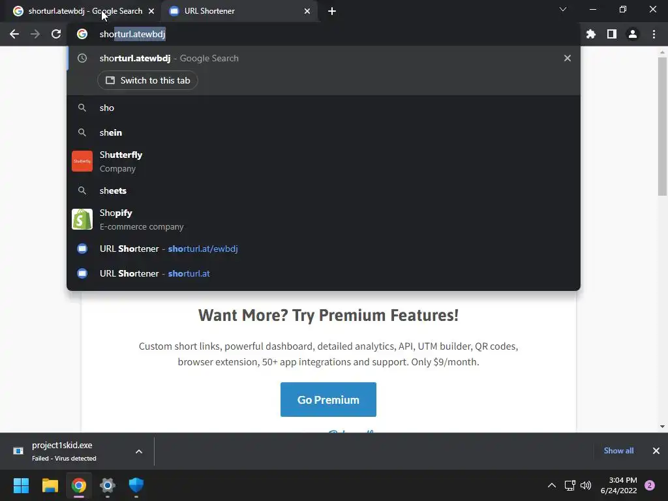Click the address bar text shorturl.atewbdj

(x=132, y=34)
